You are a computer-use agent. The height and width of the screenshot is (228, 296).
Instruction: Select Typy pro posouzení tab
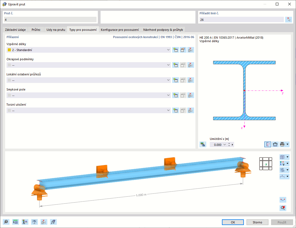tap(83, 30)
